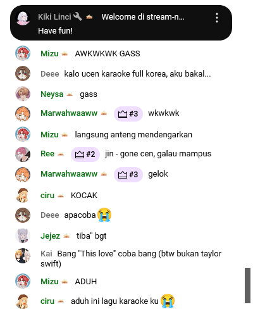Click the crying emoji in Deee's apacoba message
Screen dimensions: 253x314
pyautogui.click(x=104, y=215)
